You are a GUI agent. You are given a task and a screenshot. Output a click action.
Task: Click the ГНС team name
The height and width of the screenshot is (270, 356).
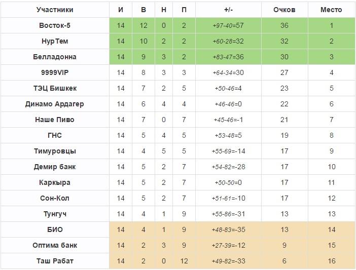click(55, 135)
